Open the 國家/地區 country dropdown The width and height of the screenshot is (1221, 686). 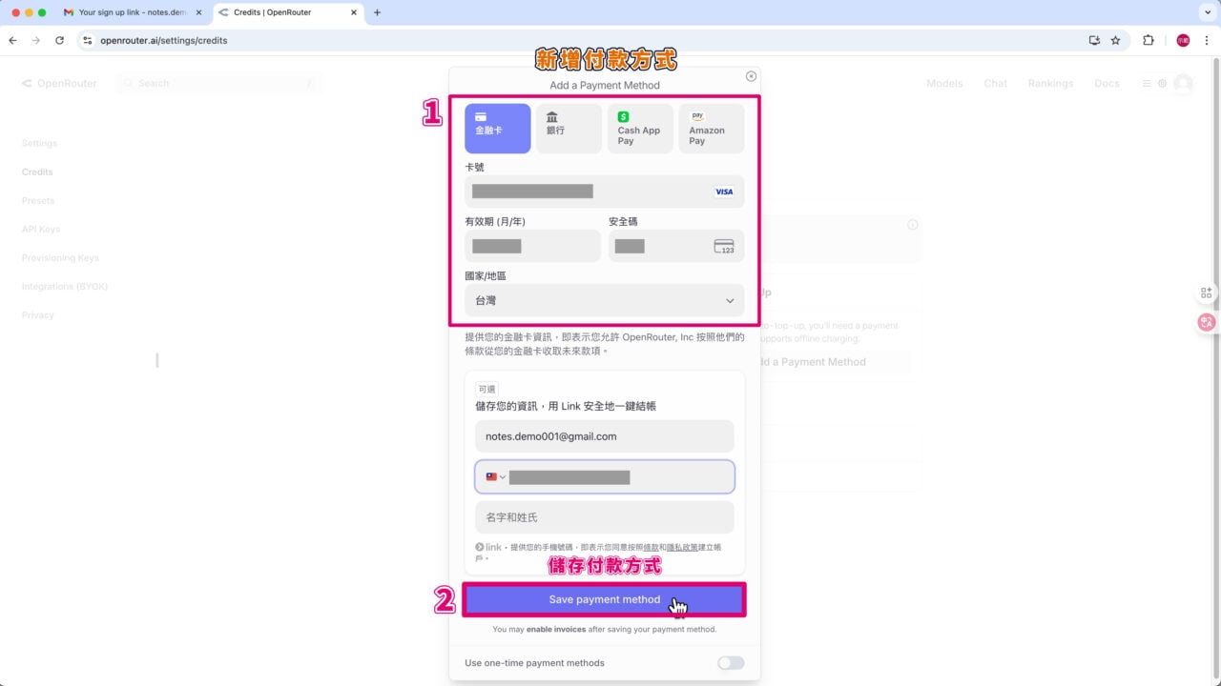coord(605,300)
